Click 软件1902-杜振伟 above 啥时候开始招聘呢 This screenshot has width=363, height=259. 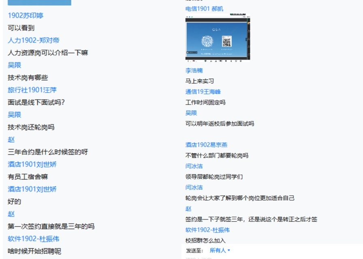[34, 239]
